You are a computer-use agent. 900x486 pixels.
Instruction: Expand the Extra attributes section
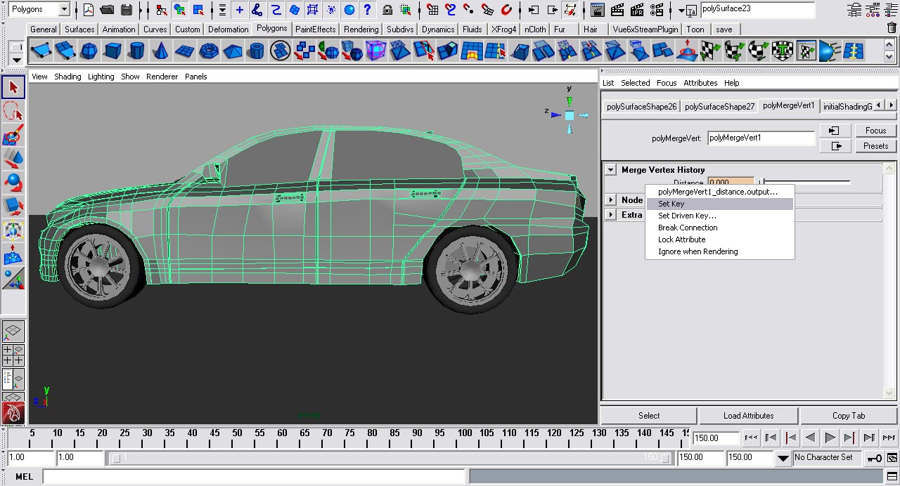coord(611,215)
